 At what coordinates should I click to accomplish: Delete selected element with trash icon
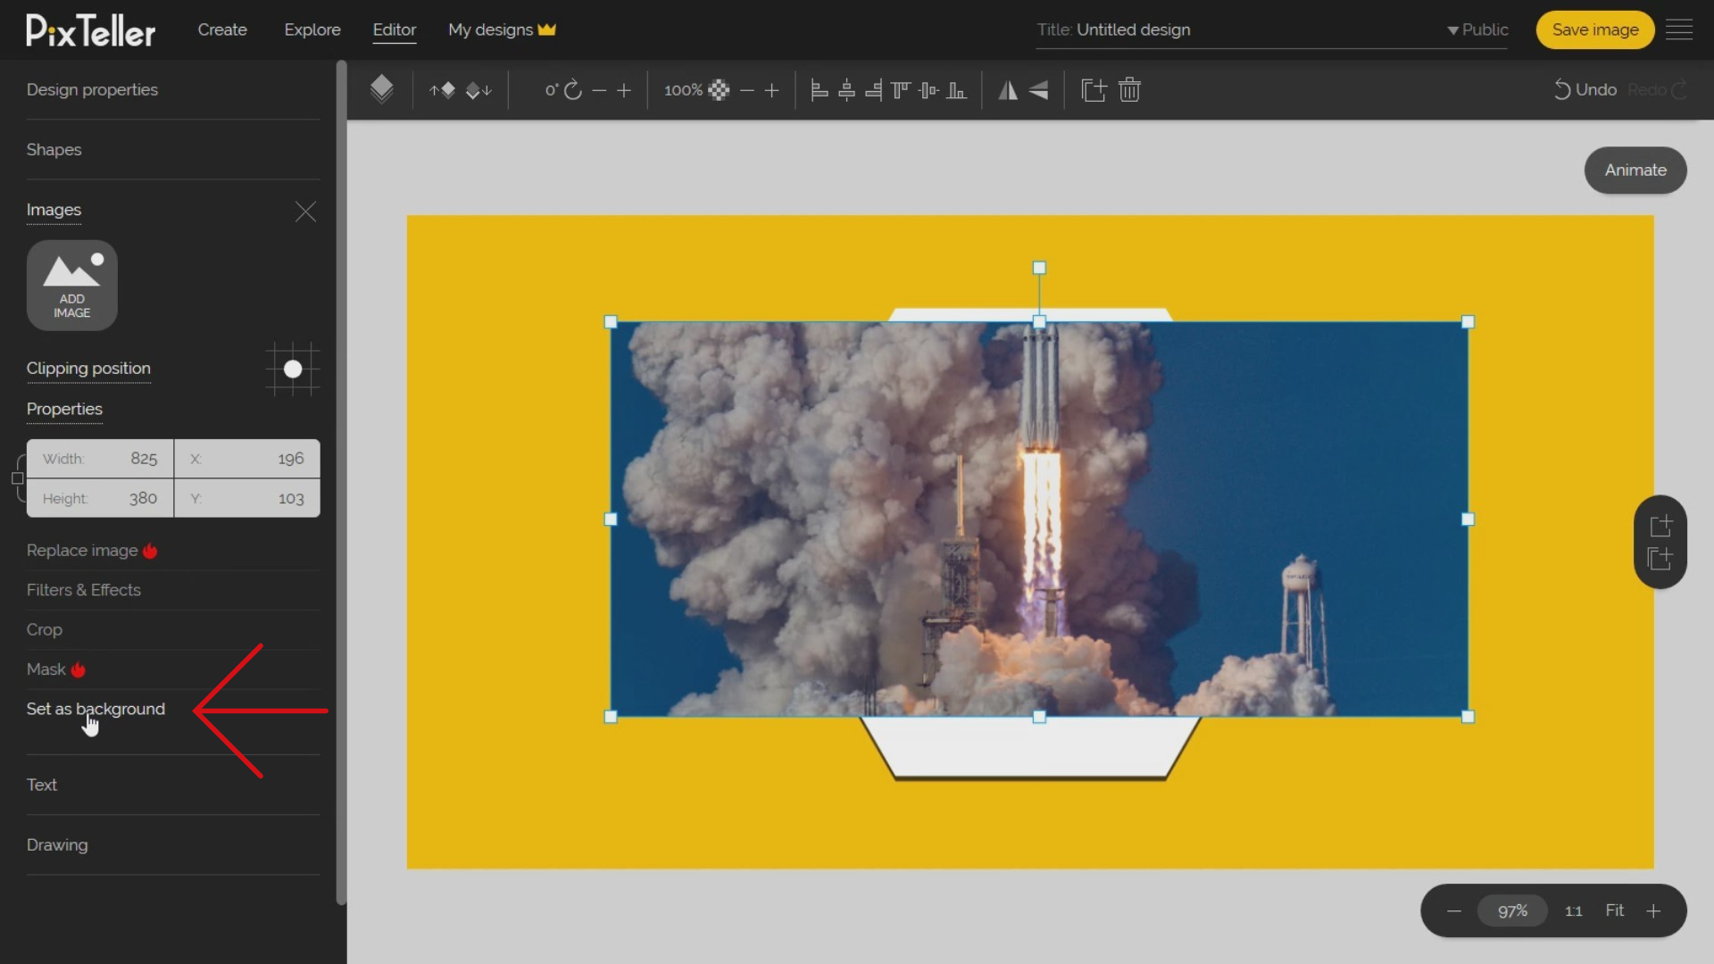pos(1129,89)
